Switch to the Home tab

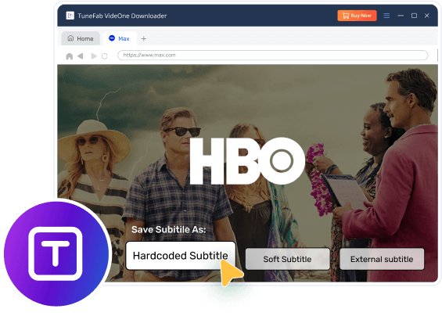[x=81, y=38]
